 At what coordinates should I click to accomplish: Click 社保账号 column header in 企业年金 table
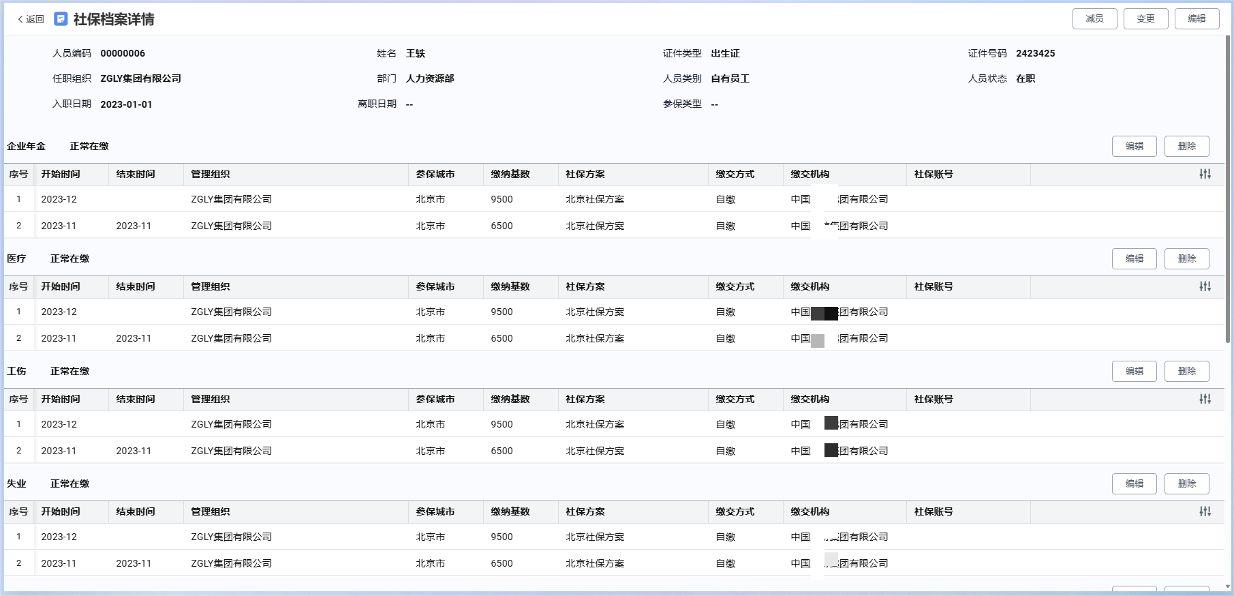click(934, 174)
